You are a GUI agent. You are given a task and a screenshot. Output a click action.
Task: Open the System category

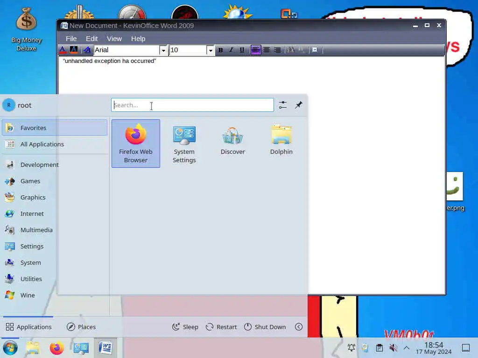(x=55, y=263)
